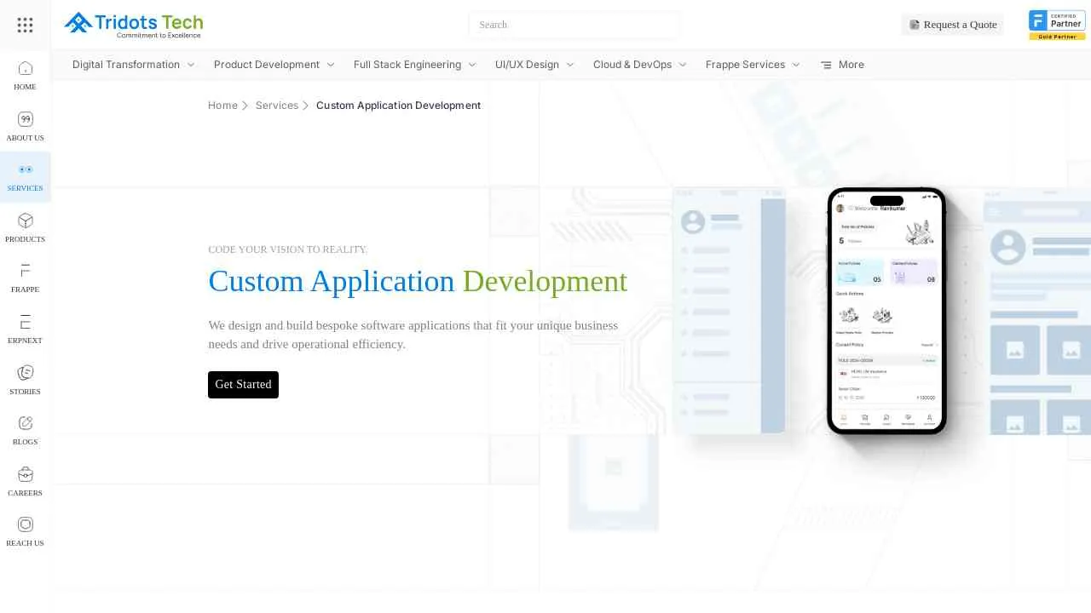The width and height of the screenshot is (1091, 613).
Task: Open the Frappe Services menu
Action: [745, 65]
